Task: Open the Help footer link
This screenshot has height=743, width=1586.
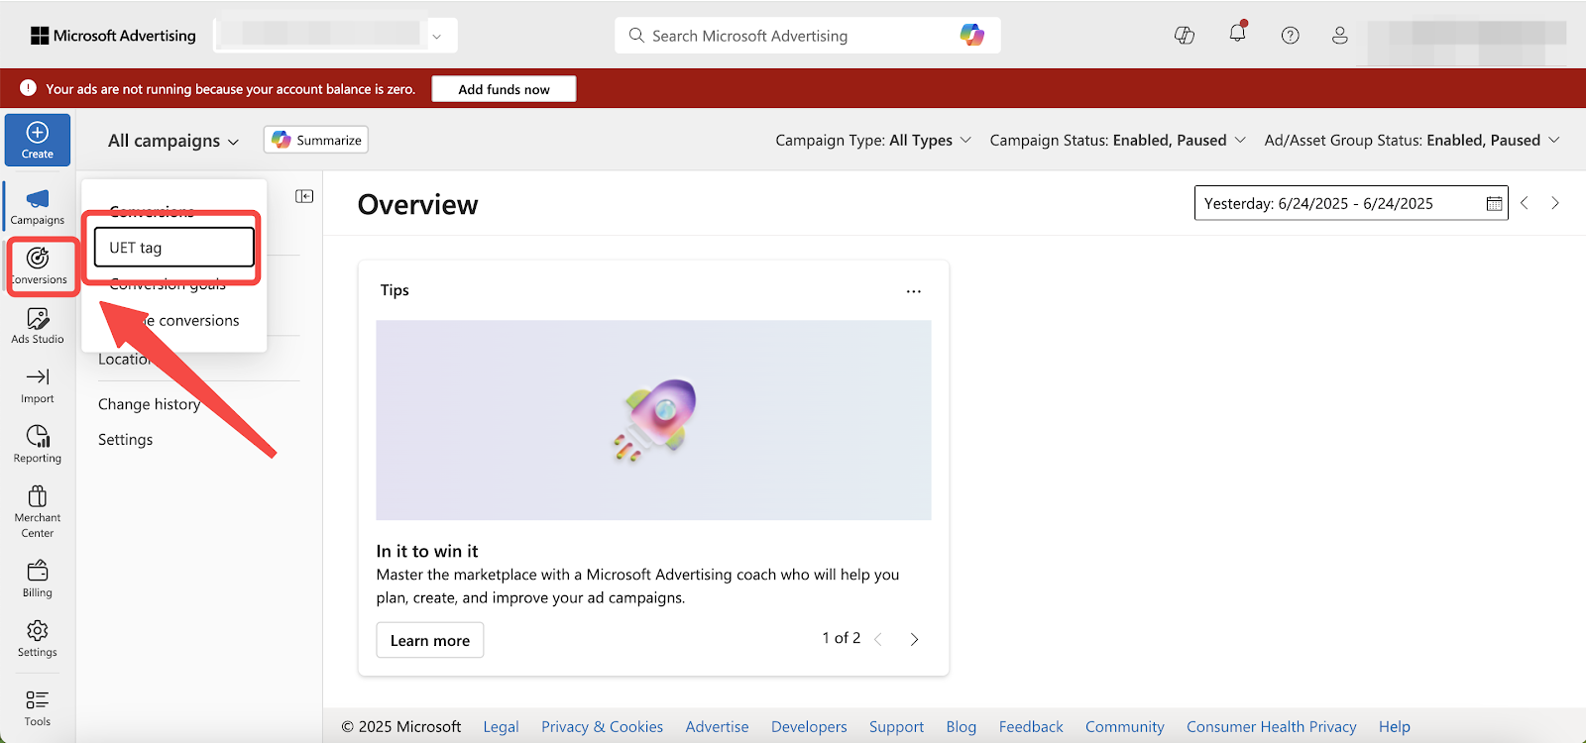Action: [x=1394, y=726]
